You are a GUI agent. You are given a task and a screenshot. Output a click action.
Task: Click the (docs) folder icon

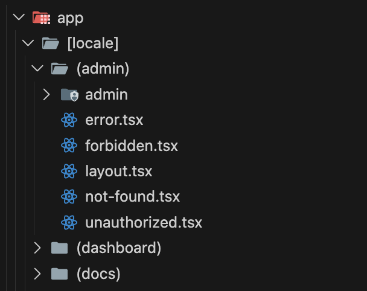click(60, 273)
